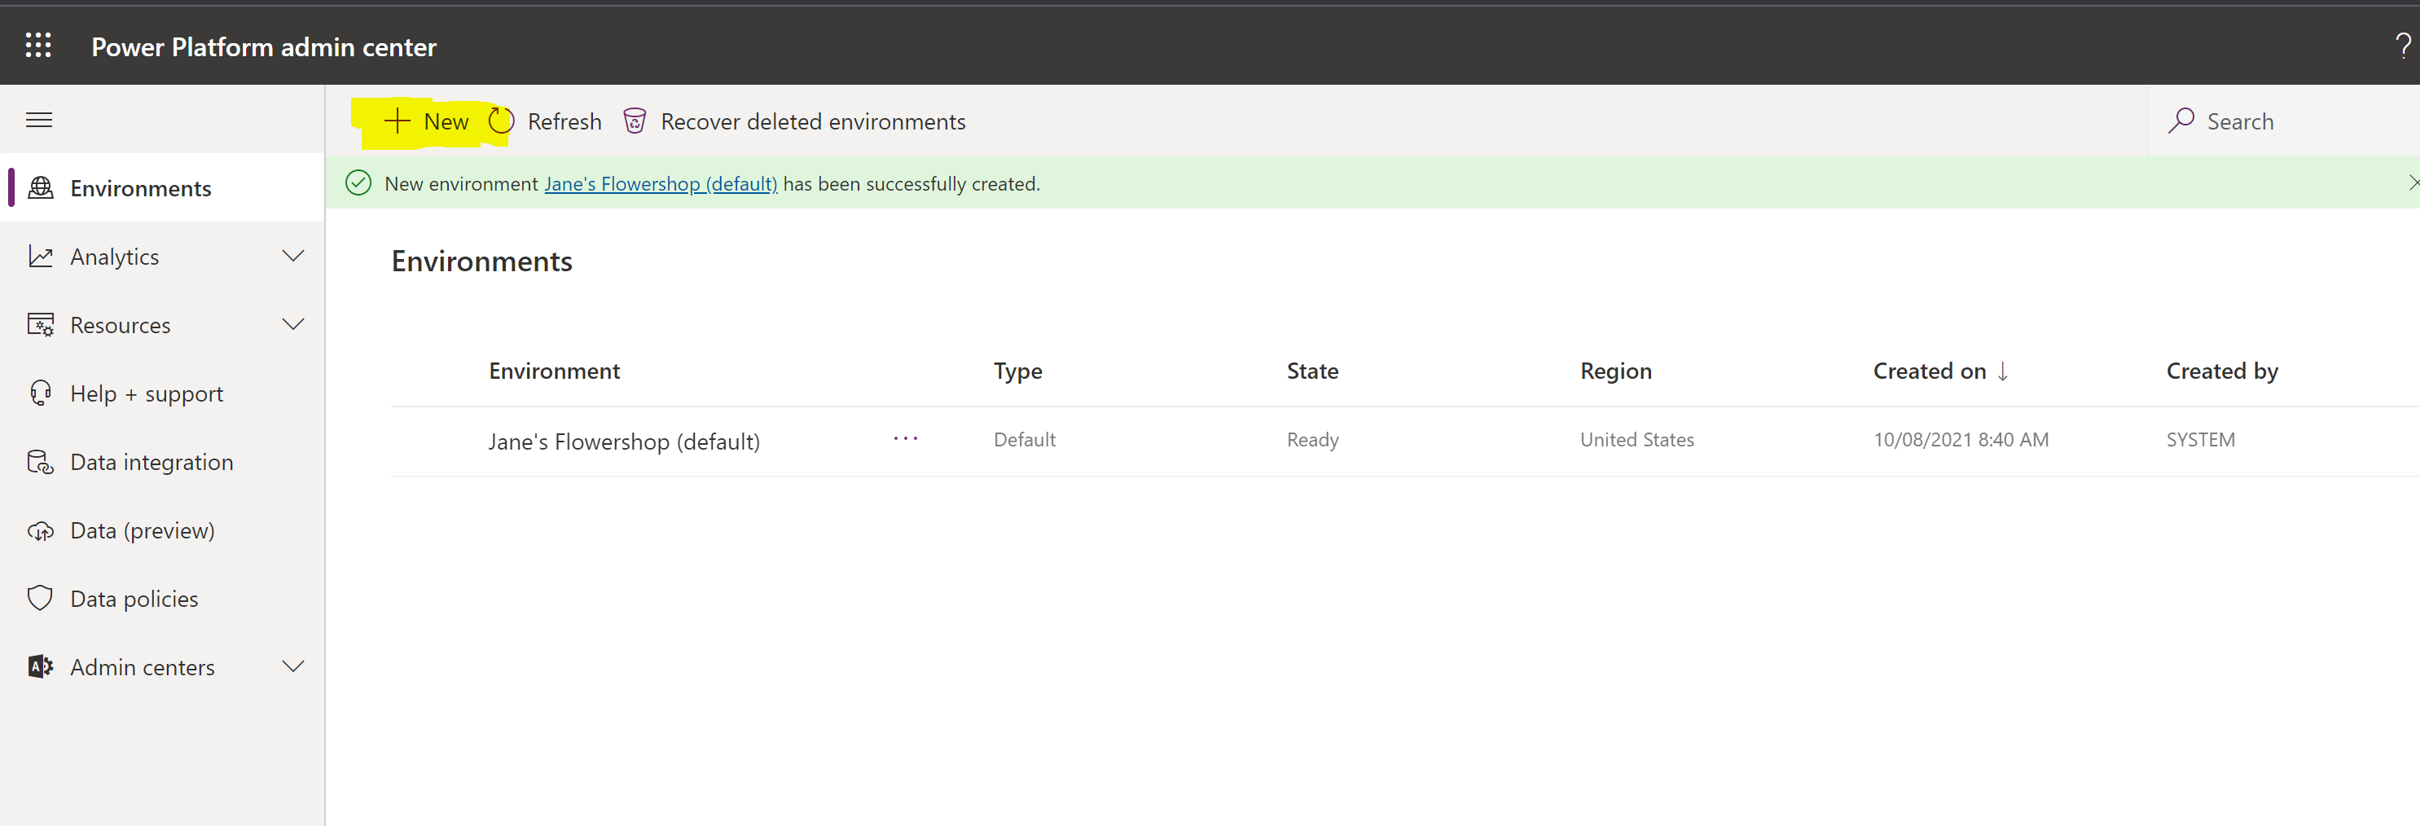Click the 10/08/2021 8:40 AM cell
Viewport: 2420px width, 826px height.
pyautogui.click(x=1961, y=440)
